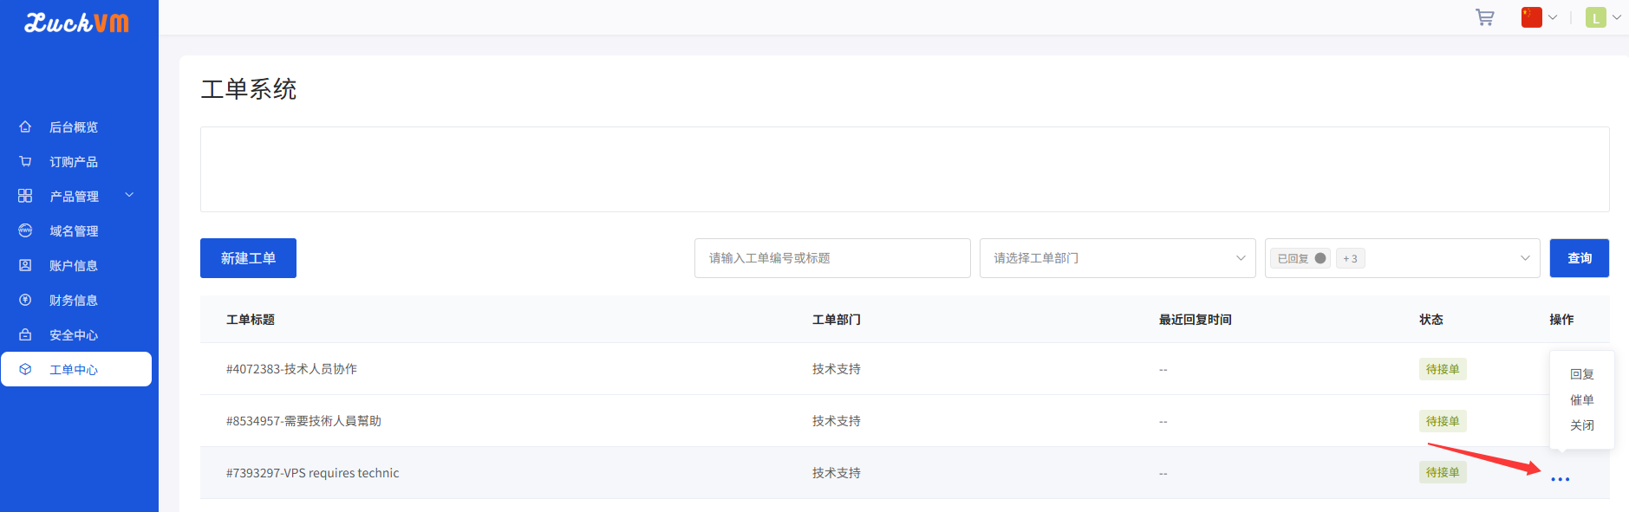Click the currency icon beside 财务信息
This screenshot has width=1629, height=512.
(25, 300)
